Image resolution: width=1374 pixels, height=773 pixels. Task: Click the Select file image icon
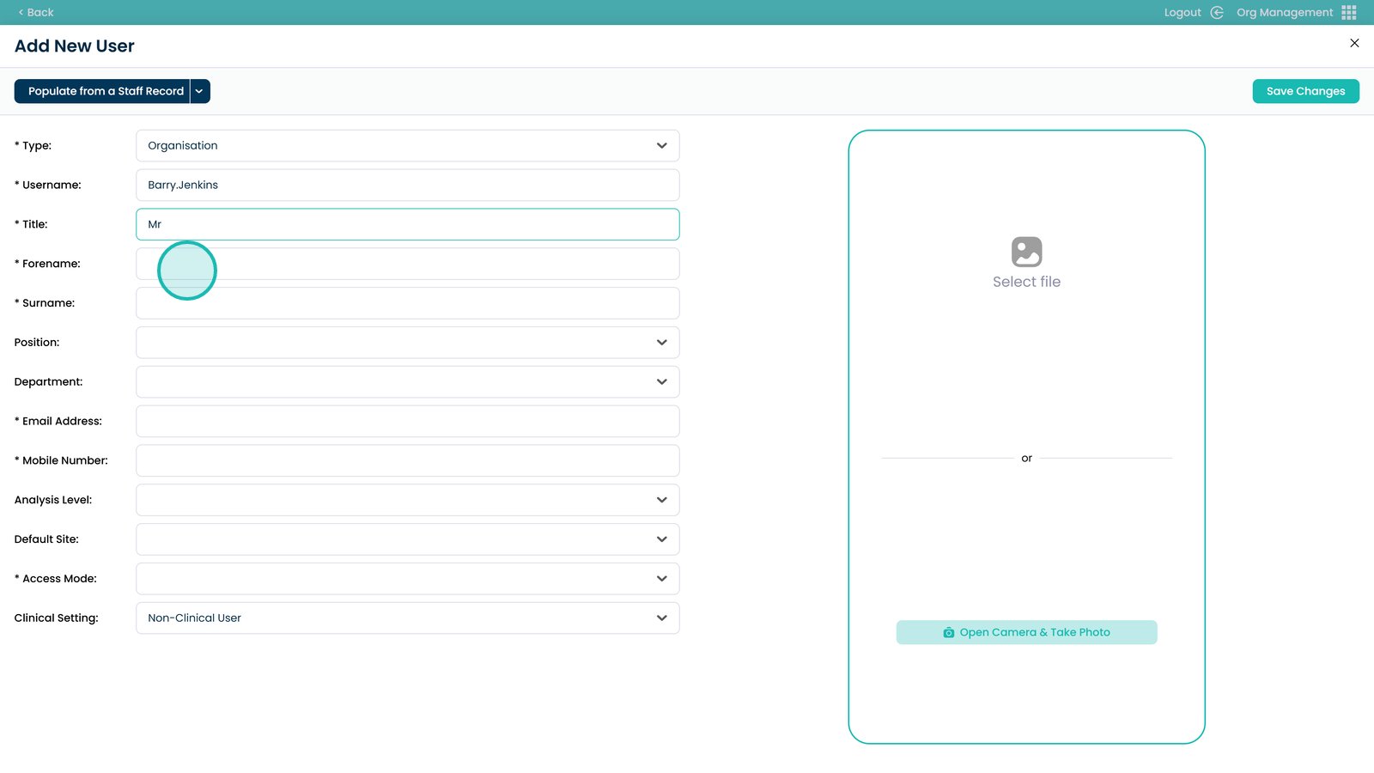pyautogui.click(x=1026, y=252)
